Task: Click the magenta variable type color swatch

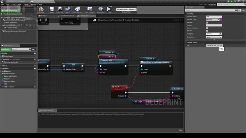Action: tap(221, 20)
